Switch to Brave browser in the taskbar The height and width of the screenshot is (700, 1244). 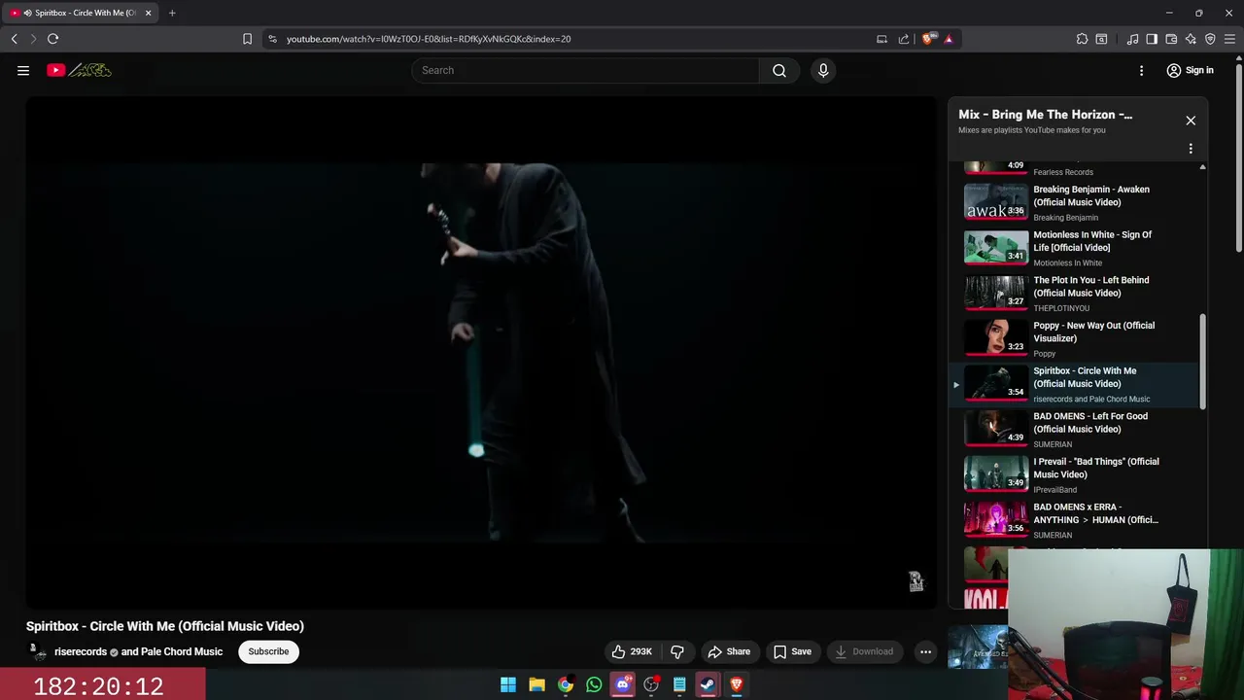coord(737,684)
